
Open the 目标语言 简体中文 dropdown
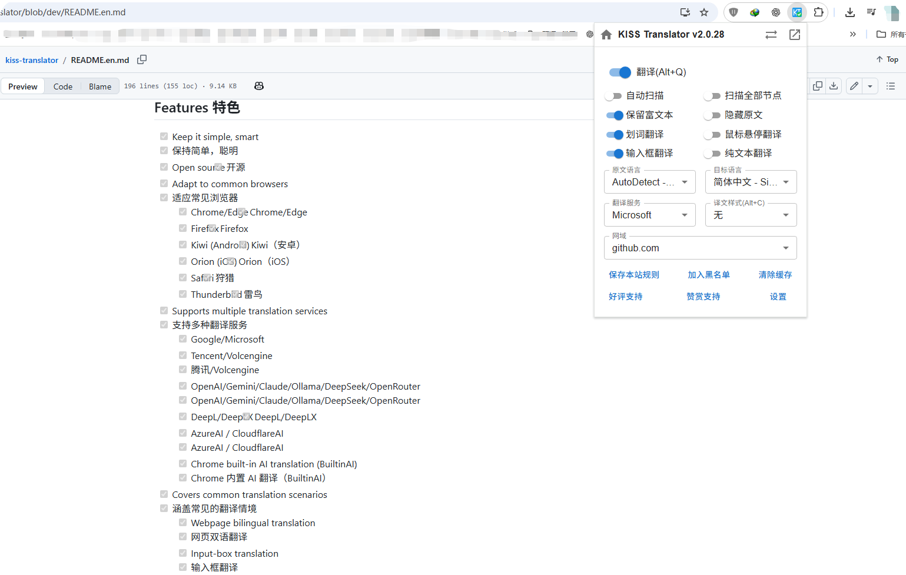[751, 182]
